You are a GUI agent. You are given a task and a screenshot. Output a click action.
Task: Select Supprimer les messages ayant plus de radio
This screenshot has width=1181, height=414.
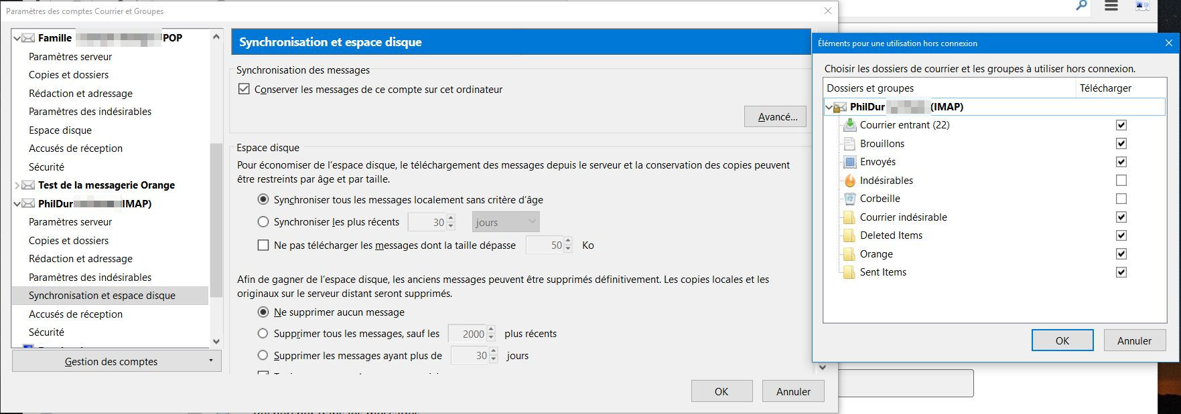(263, 355)
